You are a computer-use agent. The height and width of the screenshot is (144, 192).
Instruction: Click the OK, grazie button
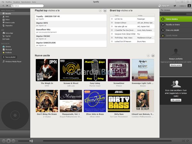(176, 100)
